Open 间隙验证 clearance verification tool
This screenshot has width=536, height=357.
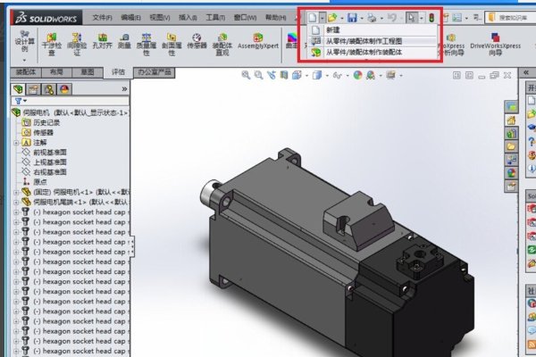77,44
